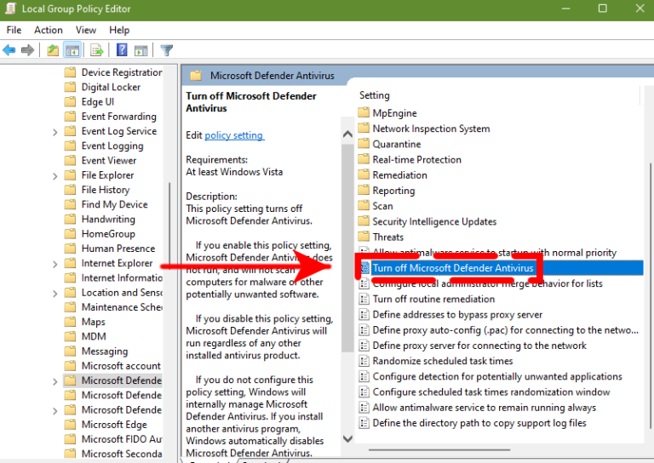Click the Randomize scheduled task times policy icon
Image resolution: width=654 pixels, height=463 pixels.
364,361
